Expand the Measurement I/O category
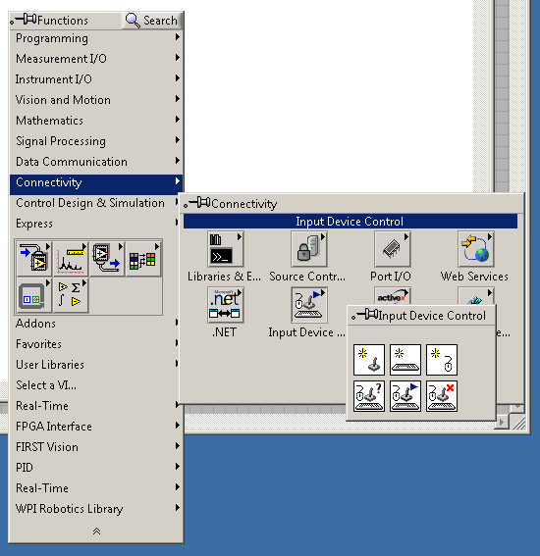Viewport: 540px width, 556px height. (x=96, y=59)
